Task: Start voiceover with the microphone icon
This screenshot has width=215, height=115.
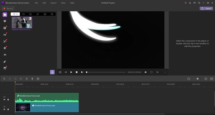Action: (32, 79)
